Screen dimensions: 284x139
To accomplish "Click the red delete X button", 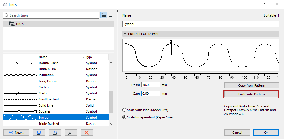I will tap(87, 132).
